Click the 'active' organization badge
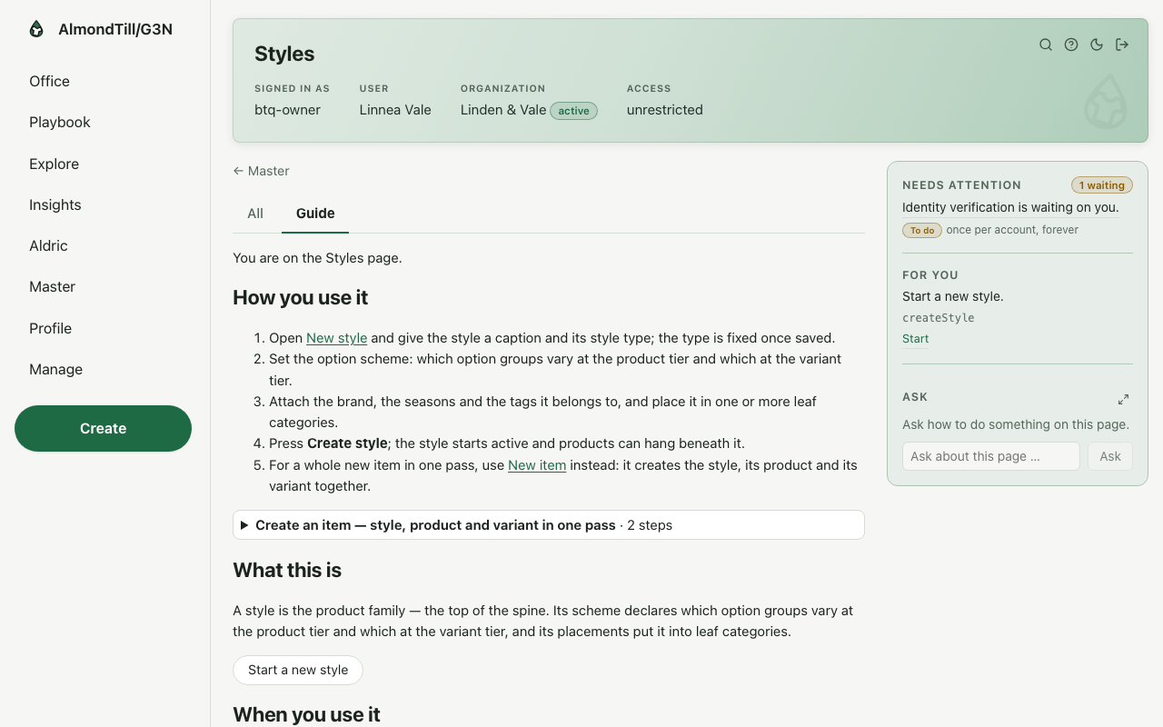 [x=573, y=111]
